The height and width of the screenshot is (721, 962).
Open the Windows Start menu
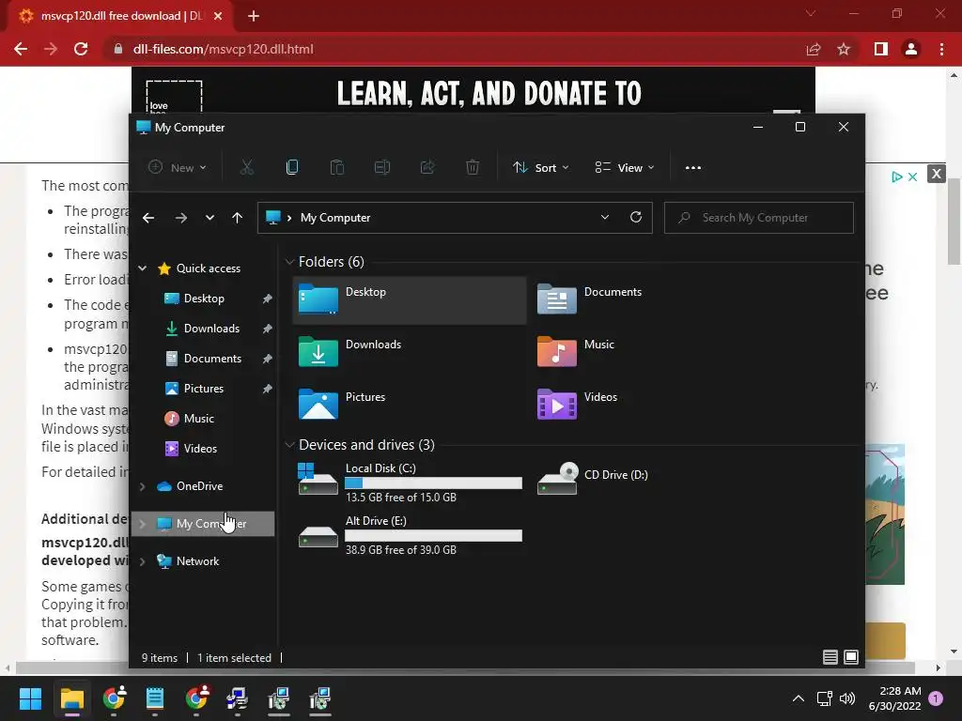click(30, 698)
